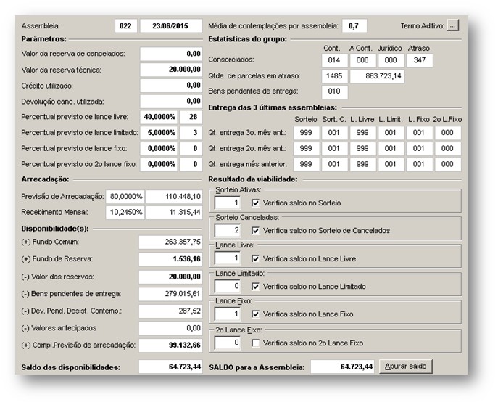Click the 'Disponibilidade(s):' heading
498x405 pixels.
click(55, 229)
